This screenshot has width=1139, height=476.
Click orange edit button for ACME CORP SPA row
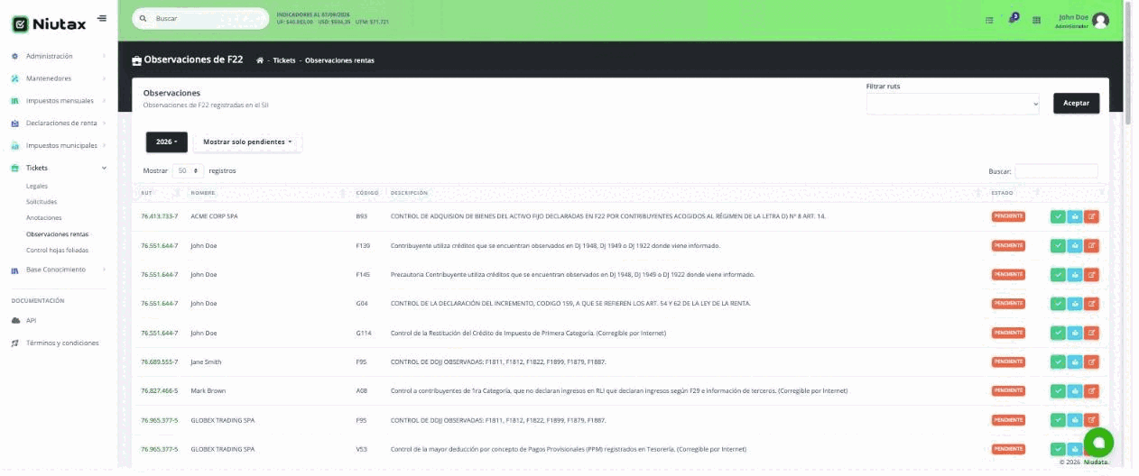click(x=1091, y=216)
